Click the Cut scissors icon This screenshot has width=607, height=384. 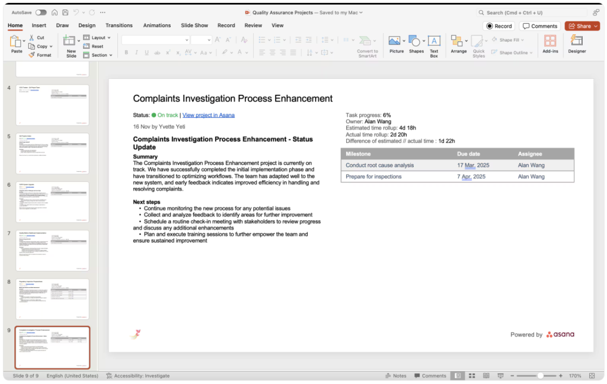coord(32,37)
